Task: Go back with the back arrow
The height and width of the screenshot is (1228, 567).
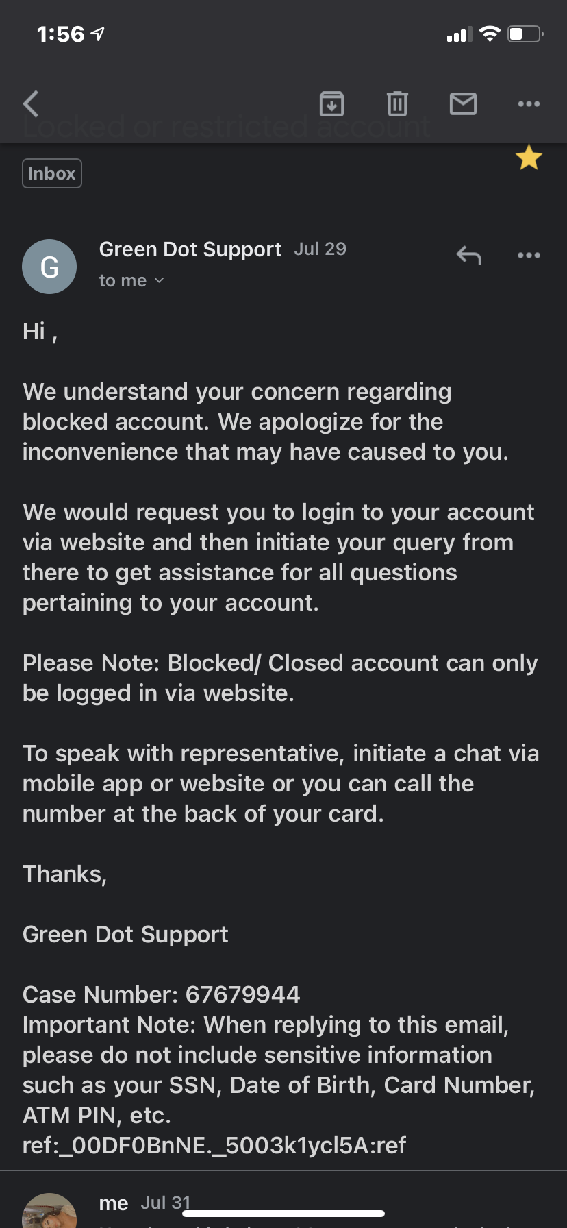Action: pos(30,103)
